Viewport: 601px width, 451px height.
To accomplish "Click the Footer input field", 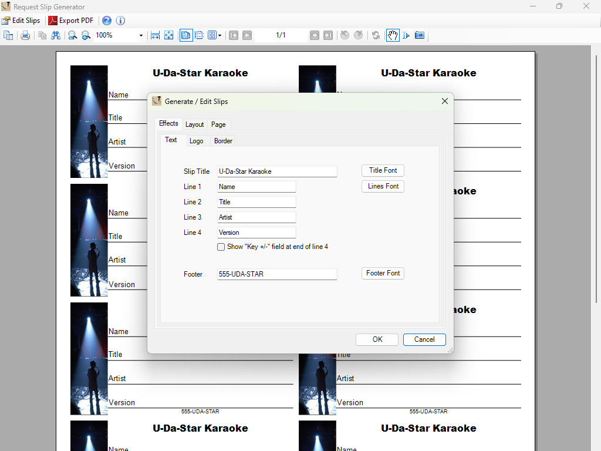I will [277, 274].
